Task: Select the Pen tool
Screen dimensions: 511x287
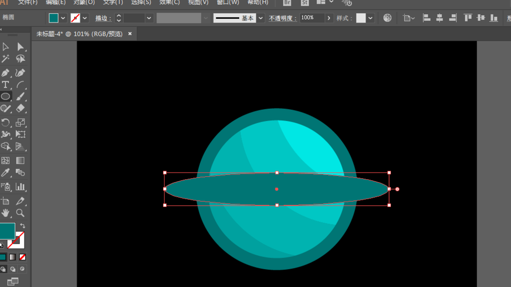Action: 6,73
